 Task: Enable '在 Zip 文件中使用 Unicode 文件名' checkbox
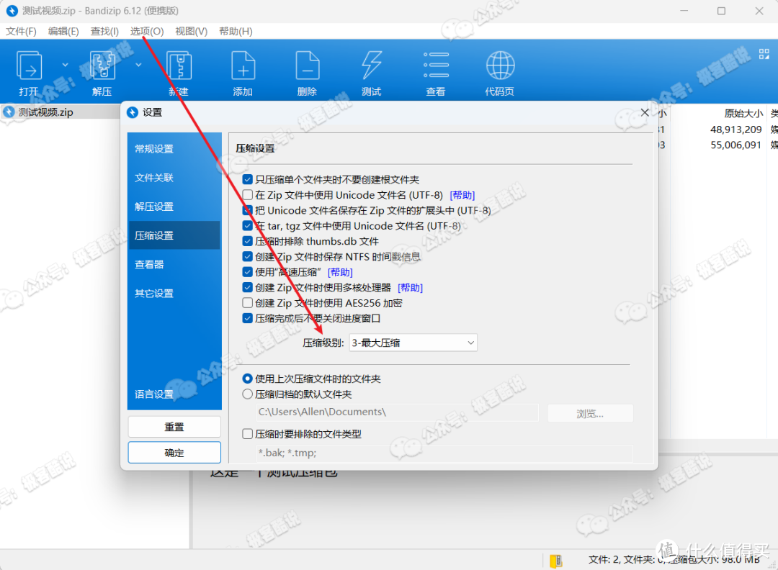(x=248, y=195)
